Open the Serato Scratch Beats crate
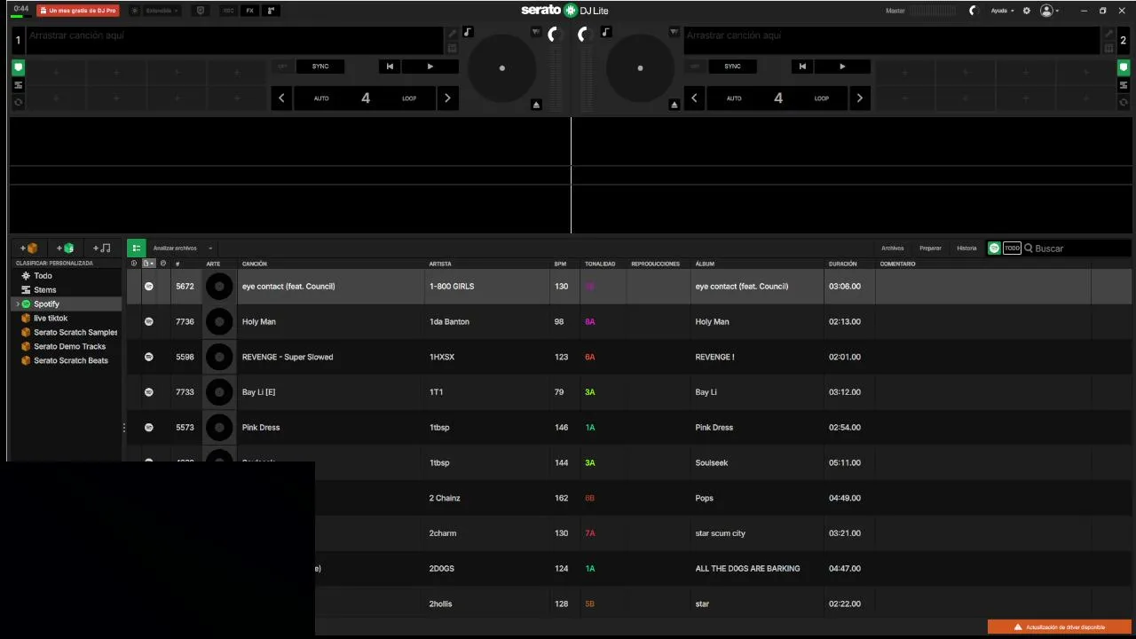The image size is (1136, 639). (71, 361)
